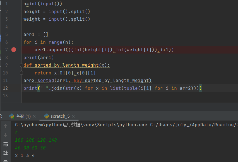The width and height of the screenshot is (238, 162).
Task: Click line number 13 in the gutter
Action: point(5,96)
